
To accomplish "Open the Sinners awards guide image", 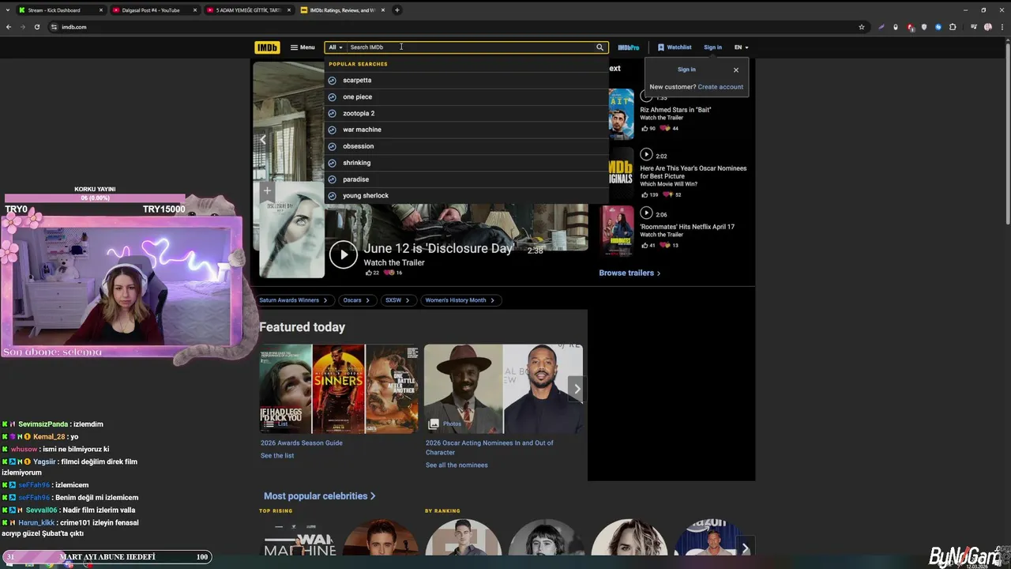I will click(339, 389).
